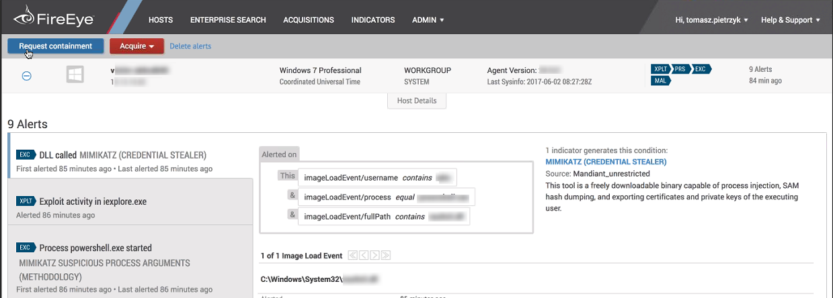The width and height of the screenshot is (833, 298).
Task: Open the tomasz.pietrzyk user menu
Action: [712, 20]
